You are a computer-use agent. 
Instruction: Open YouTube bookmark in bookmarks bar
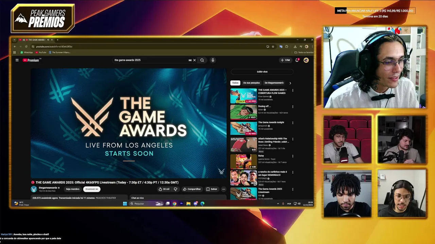(x=41, y=52)
